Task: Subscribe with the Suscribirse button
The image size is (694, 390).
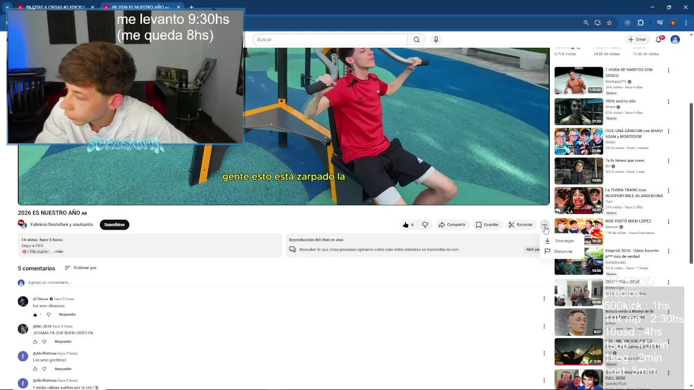Action: (114, 225)
